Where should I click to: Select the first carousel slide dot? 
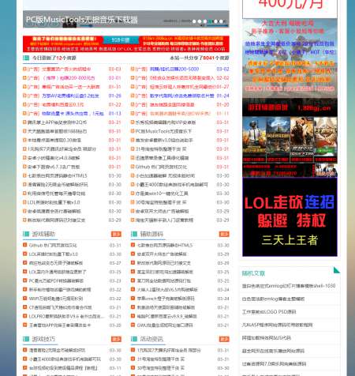(x=194, y=21)
